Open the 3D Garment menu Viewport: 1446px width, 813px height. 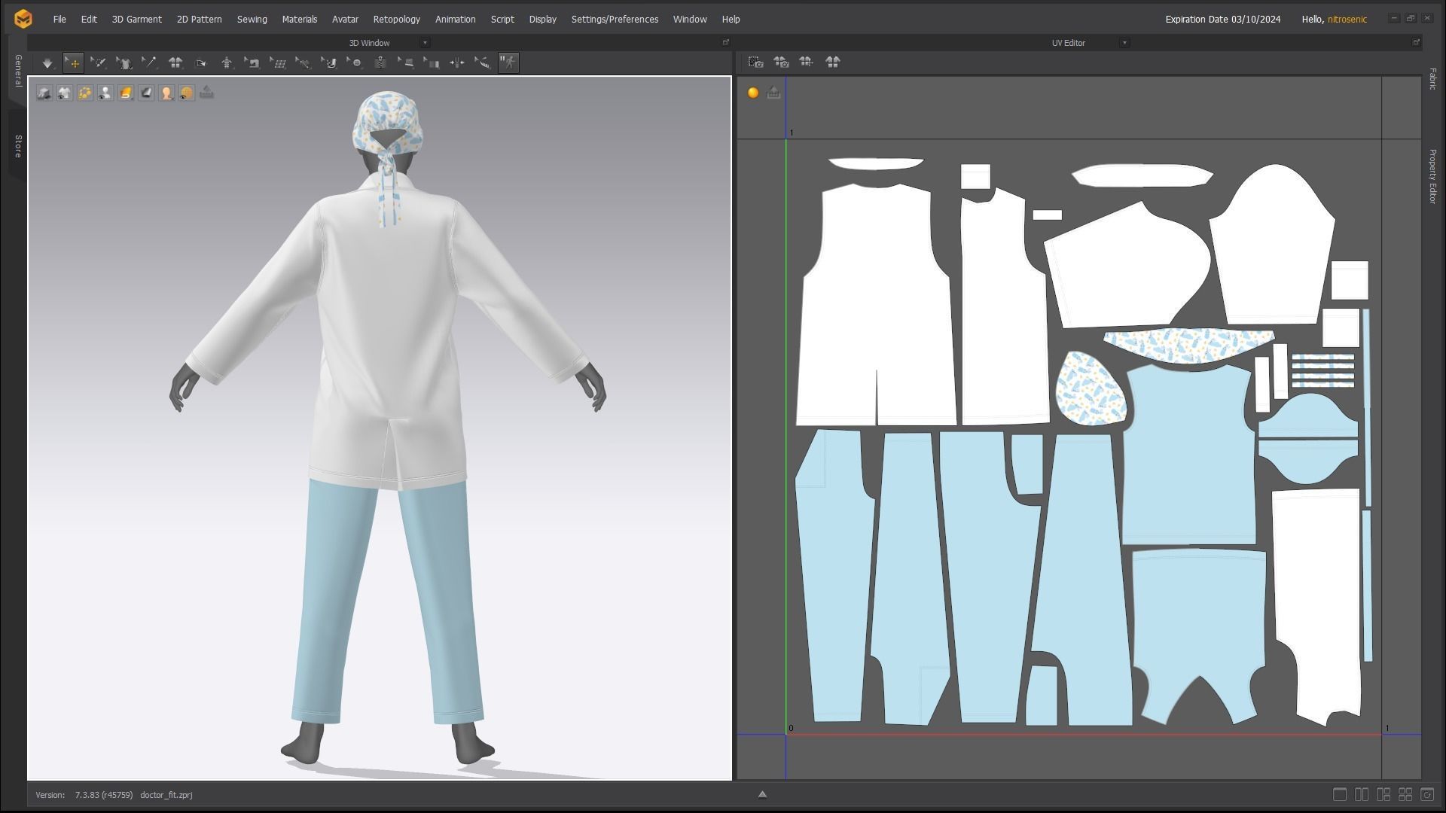137,20
